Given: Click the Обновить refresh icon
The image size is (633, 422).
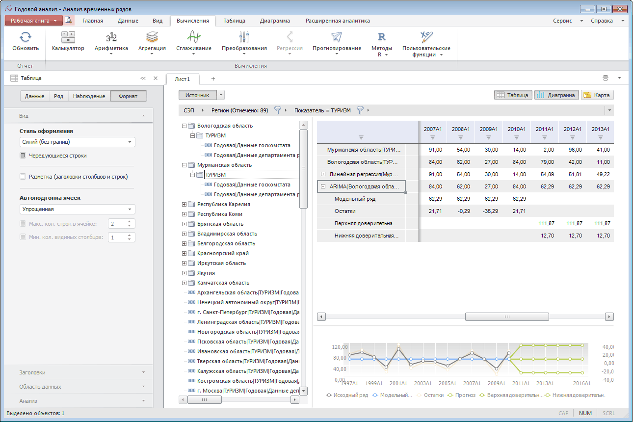Looking at the screenshot, I should tap(26, 37).
